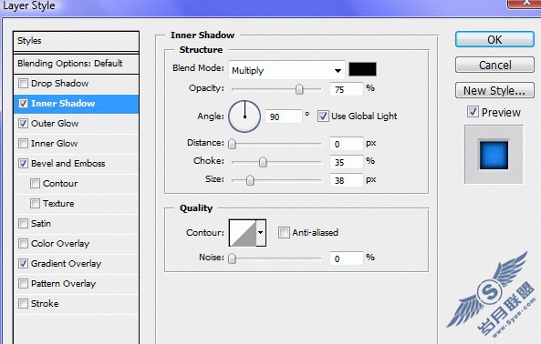Enable the Pattern Overlay checkbox

[x=23, y=283]
